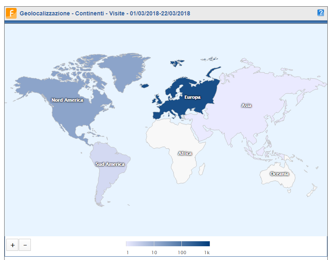Select the Africa continent label
Image resolution: width=334 pixels, height=260 pixels.
[x=185, y=153]
